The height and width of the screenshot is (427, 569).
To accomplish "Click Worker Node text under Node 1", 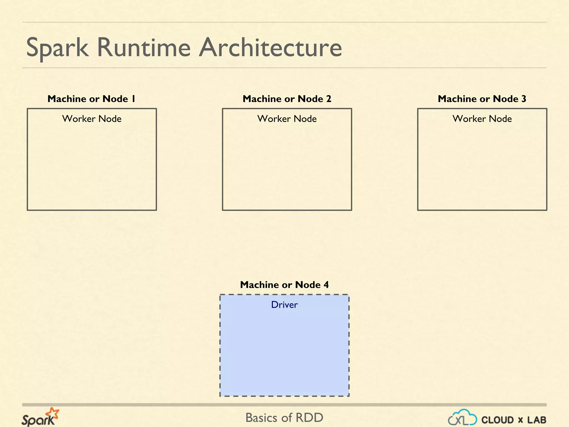I will pyautogui.click(x=92, y=119).
